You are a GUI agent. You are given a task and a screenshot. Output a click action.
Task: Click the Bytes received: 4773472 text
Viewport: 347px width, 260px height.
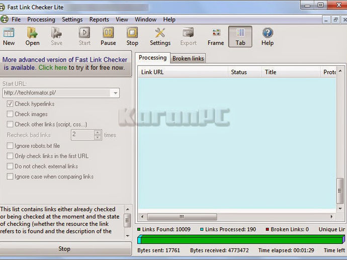(x=219, y=250)
